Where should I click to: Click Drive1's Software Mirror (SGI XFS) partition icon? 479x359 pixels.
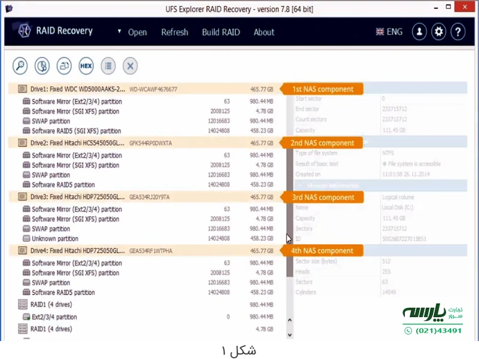(x=26, y=111)
